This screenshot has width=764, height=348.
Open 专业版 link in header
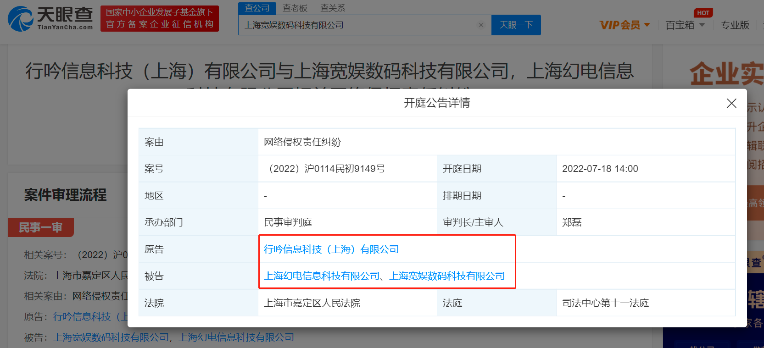pos(735,25)
